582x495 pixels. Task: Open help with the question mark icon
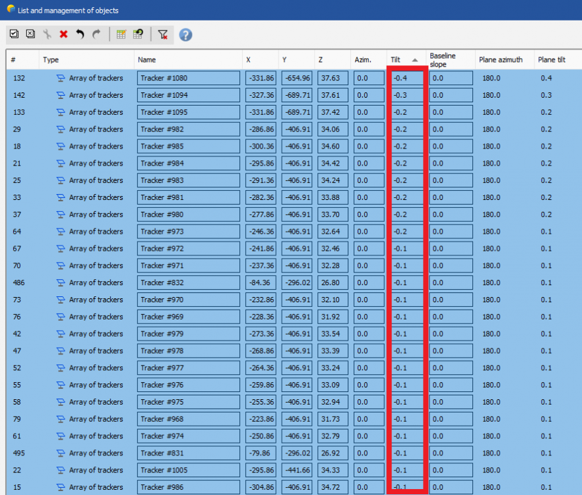[x=185, y=34]
